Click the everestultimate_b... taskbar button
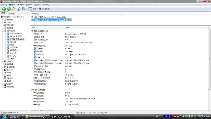 click(37, 117)
